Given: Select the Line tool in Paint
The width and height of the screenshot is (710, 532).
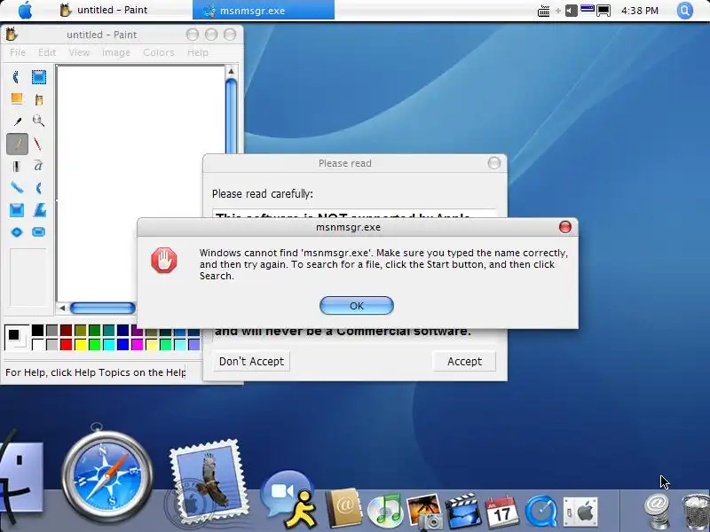Looking at the screenshot, I should 17,188.
